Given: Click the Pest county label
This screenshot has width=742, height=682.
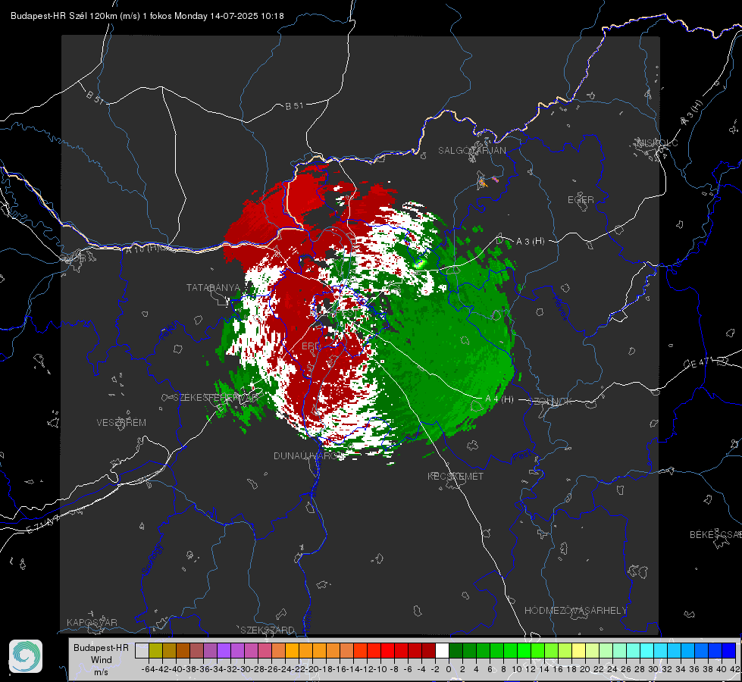Looking at the screenshot, I should click(522, 457).
